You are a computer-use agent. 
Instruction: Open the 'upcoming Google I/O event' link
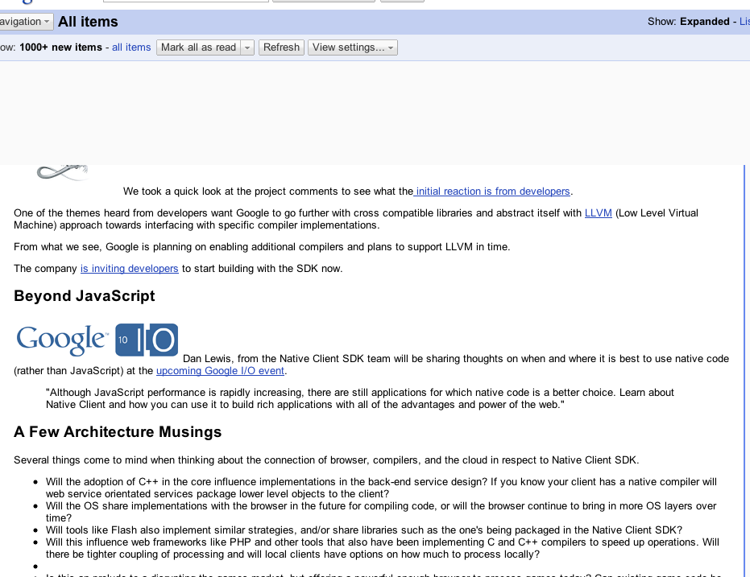click(221, 371)
